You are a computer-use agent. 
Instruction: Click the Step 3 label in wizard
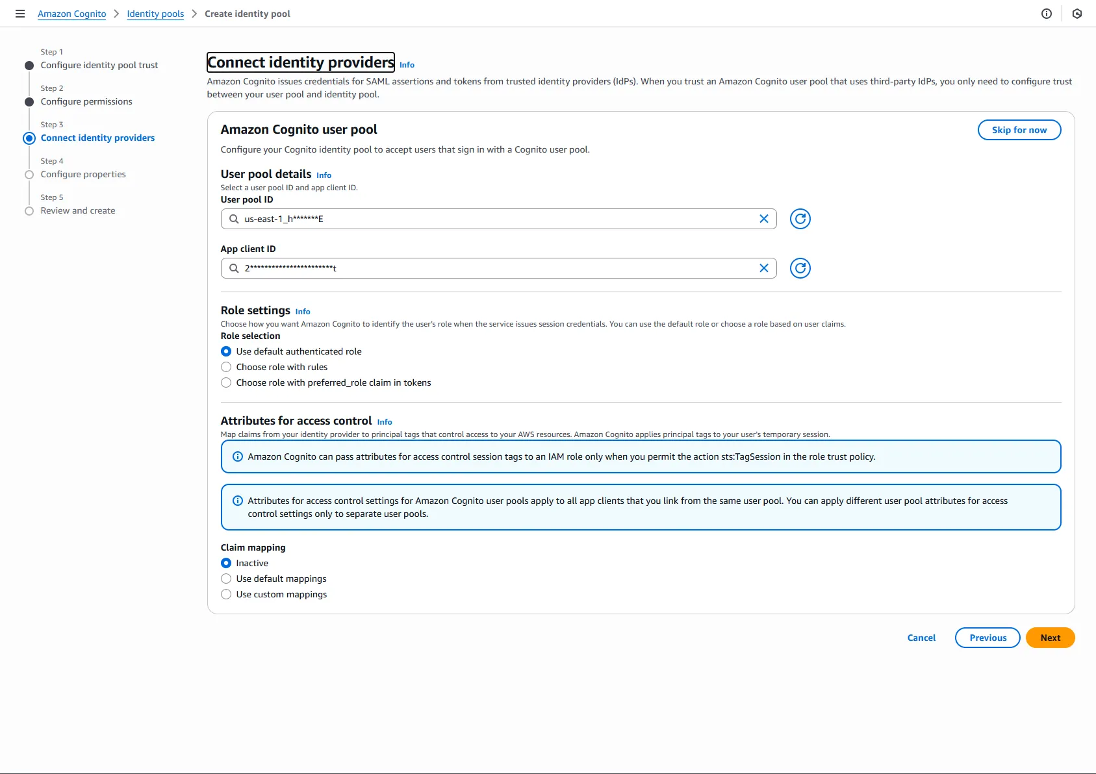click(52, 125)
